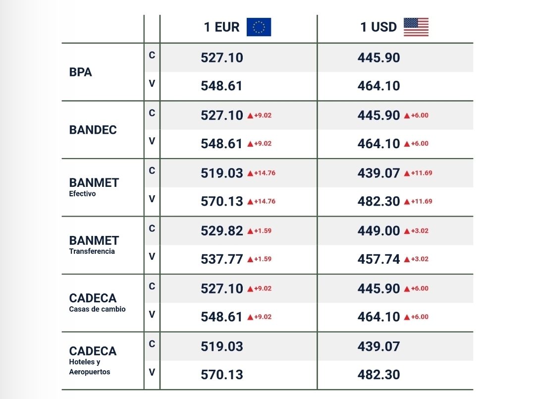Click the CADECA Hoteles y Aeropuertos label
The height and width of the screenshot is (399, 535).
[x=93, y=360]
